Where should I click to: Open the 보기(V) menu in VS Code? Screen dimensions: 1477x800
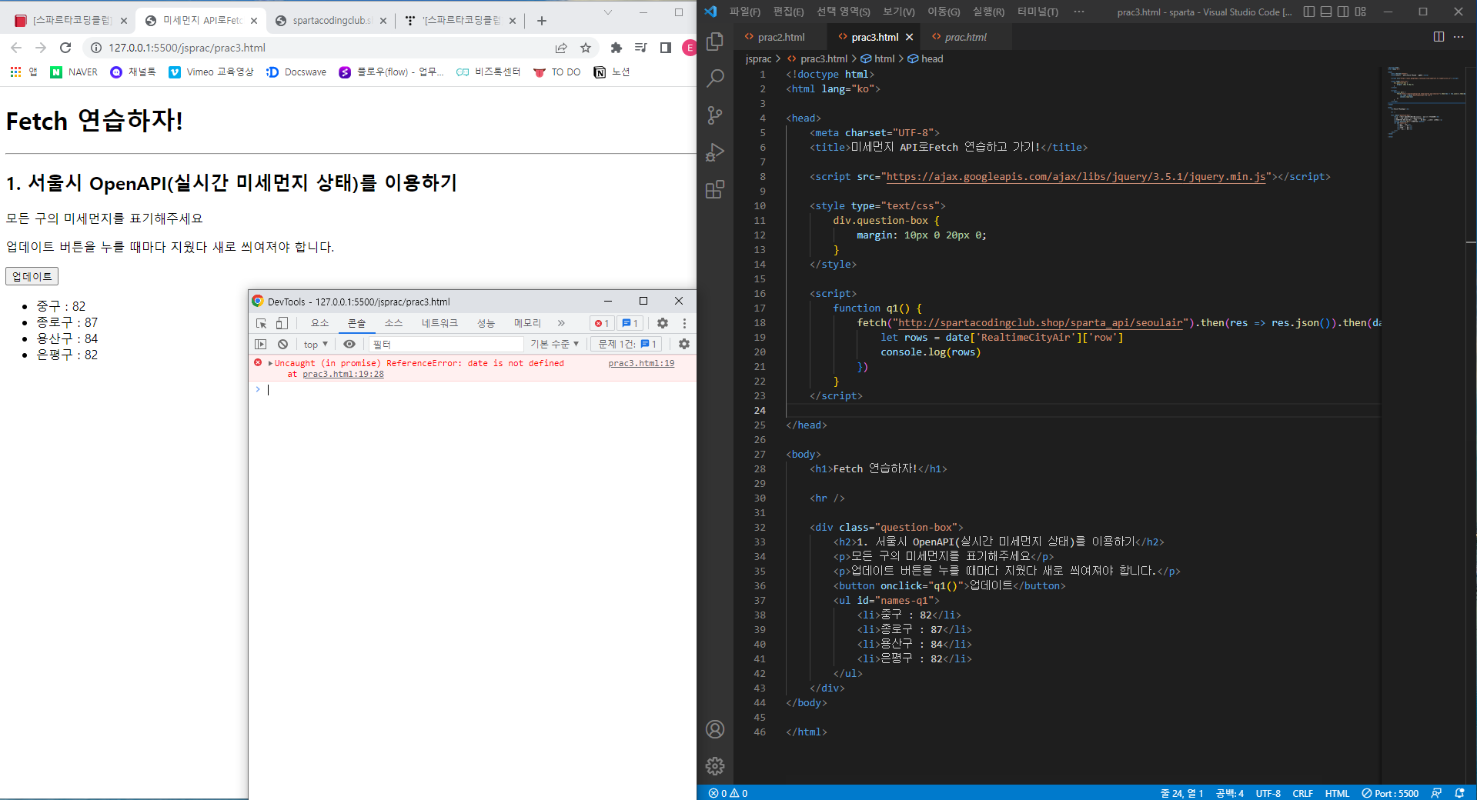898,12
